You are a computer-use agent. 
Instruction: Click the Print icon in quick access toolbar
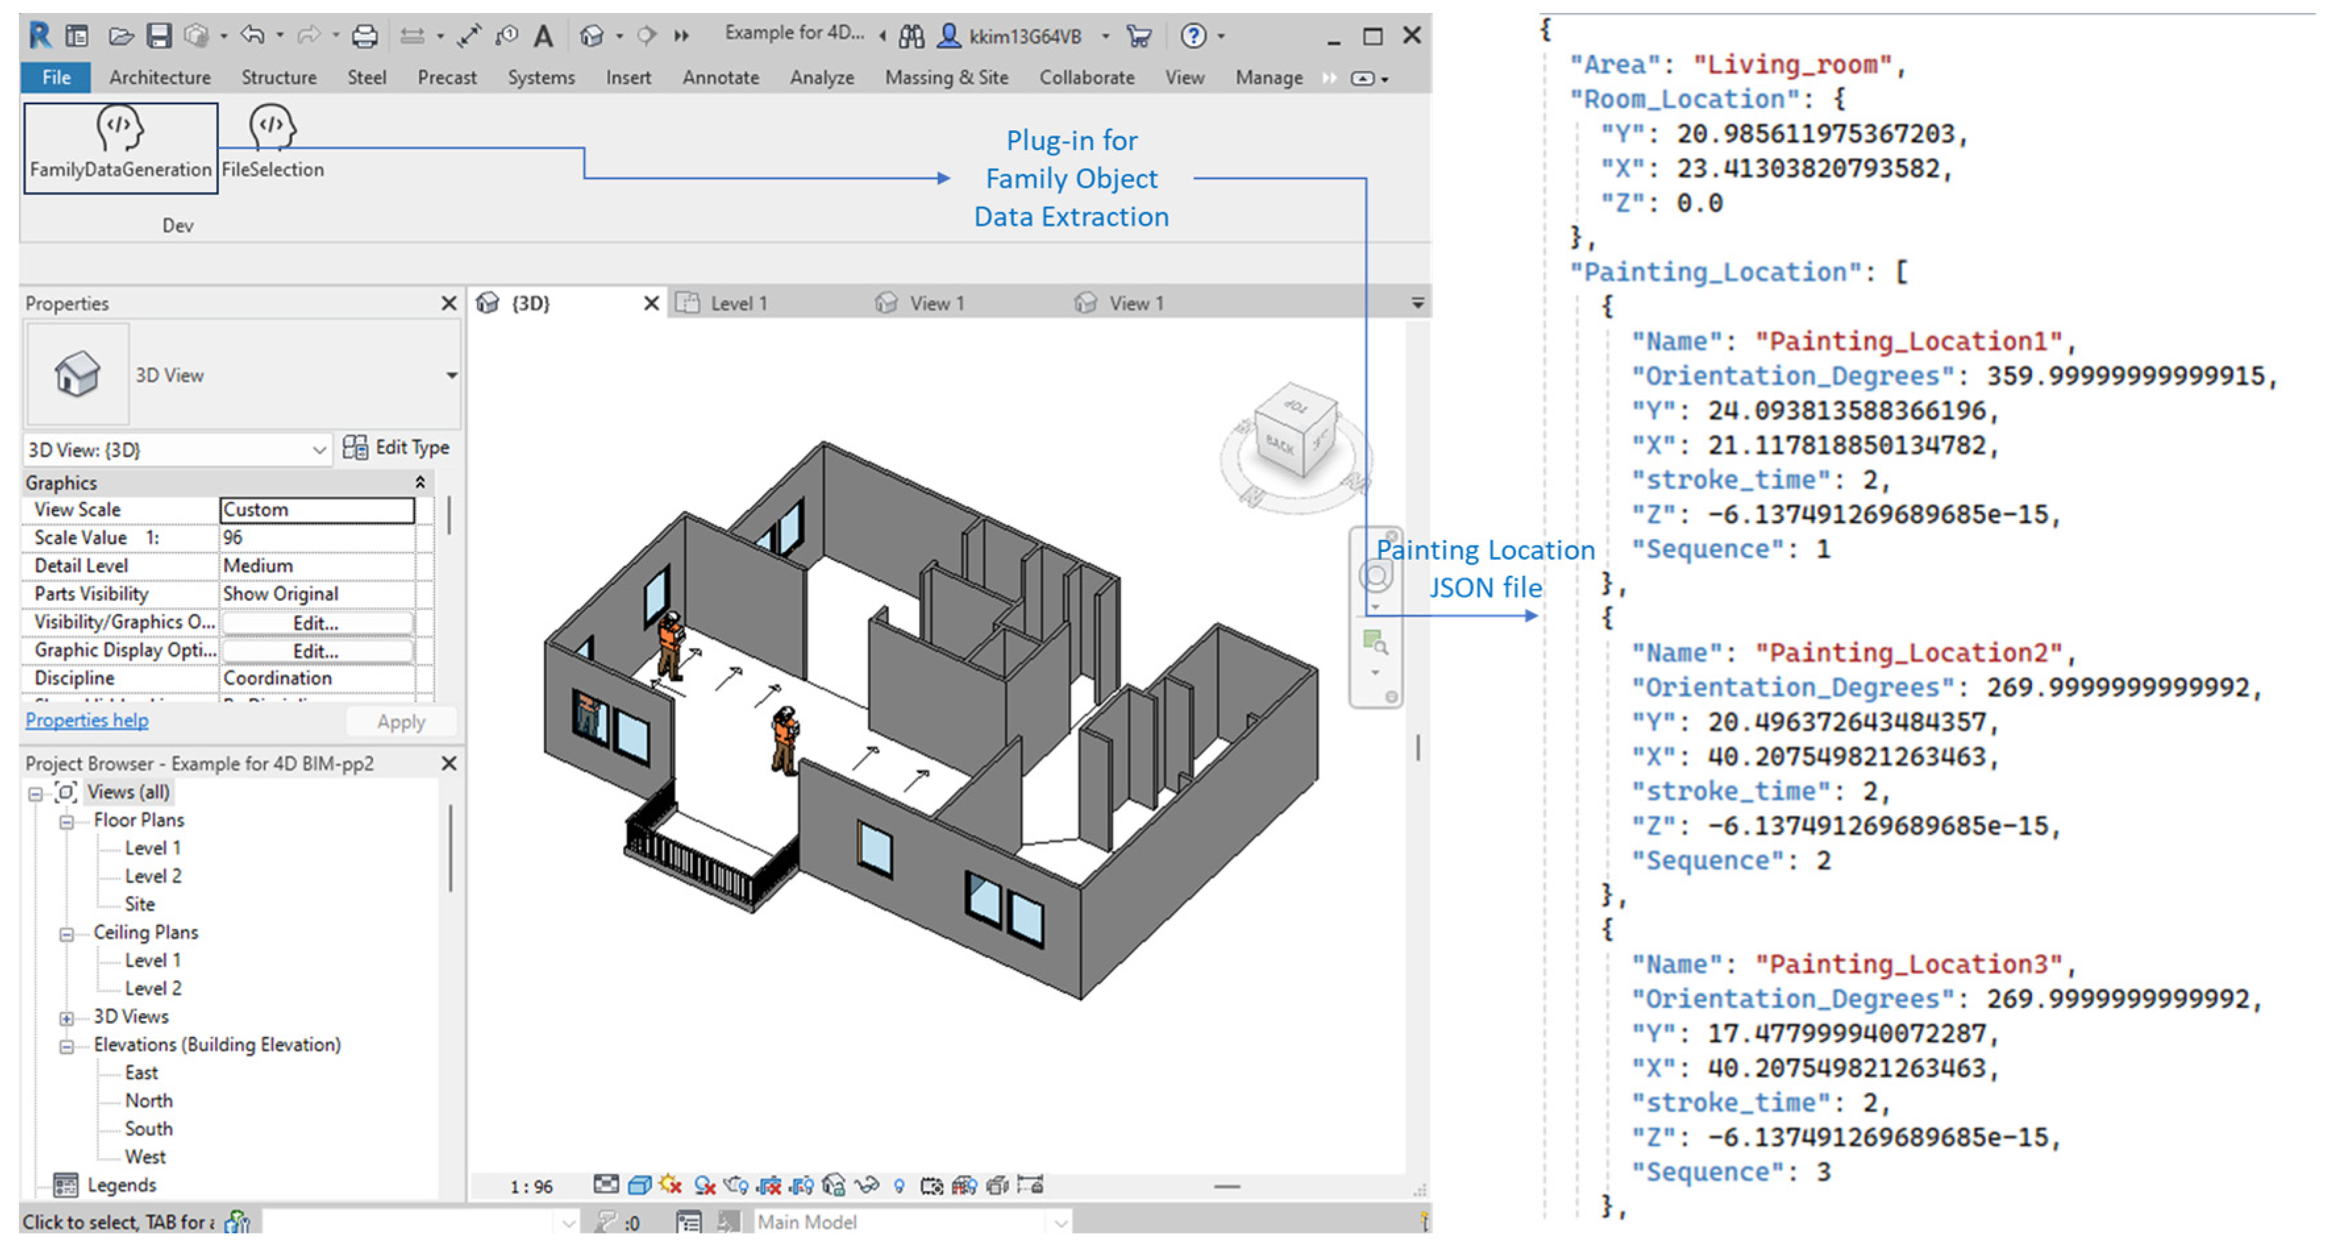[365, 36]
